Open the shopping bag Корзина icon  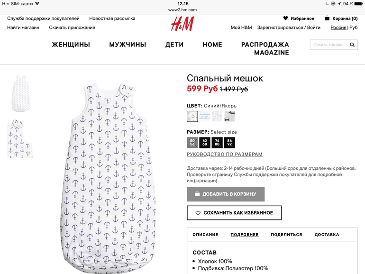[327, 18]
